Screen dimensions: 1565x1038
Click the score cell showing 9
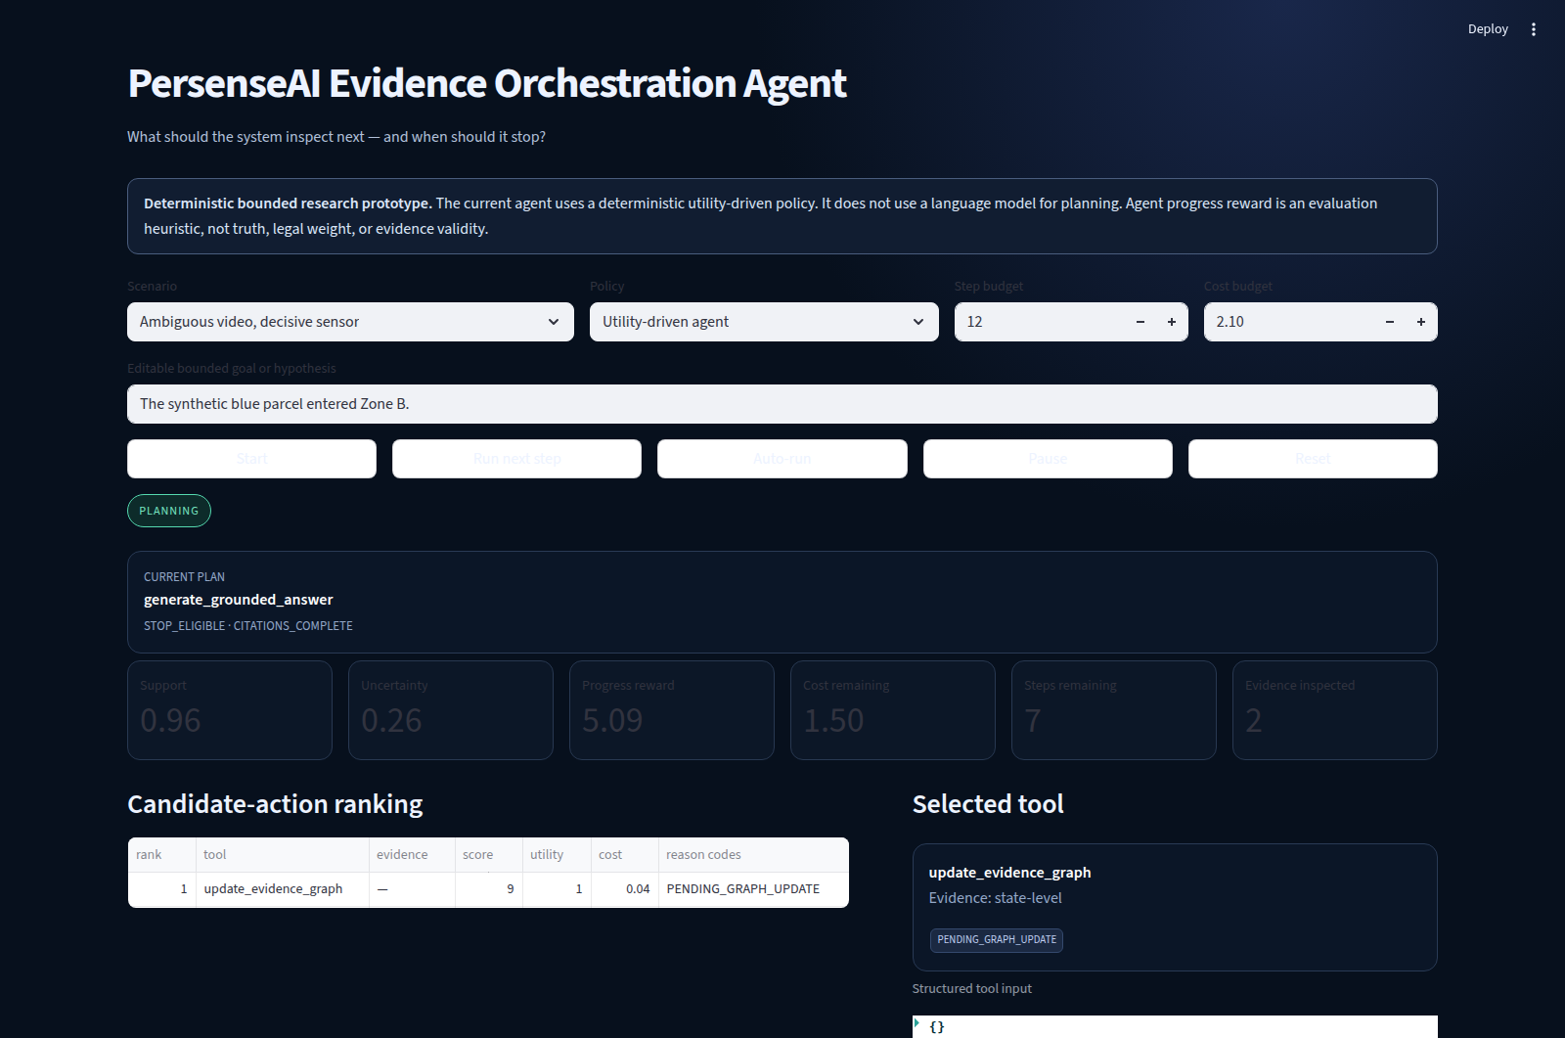[489, 889]
